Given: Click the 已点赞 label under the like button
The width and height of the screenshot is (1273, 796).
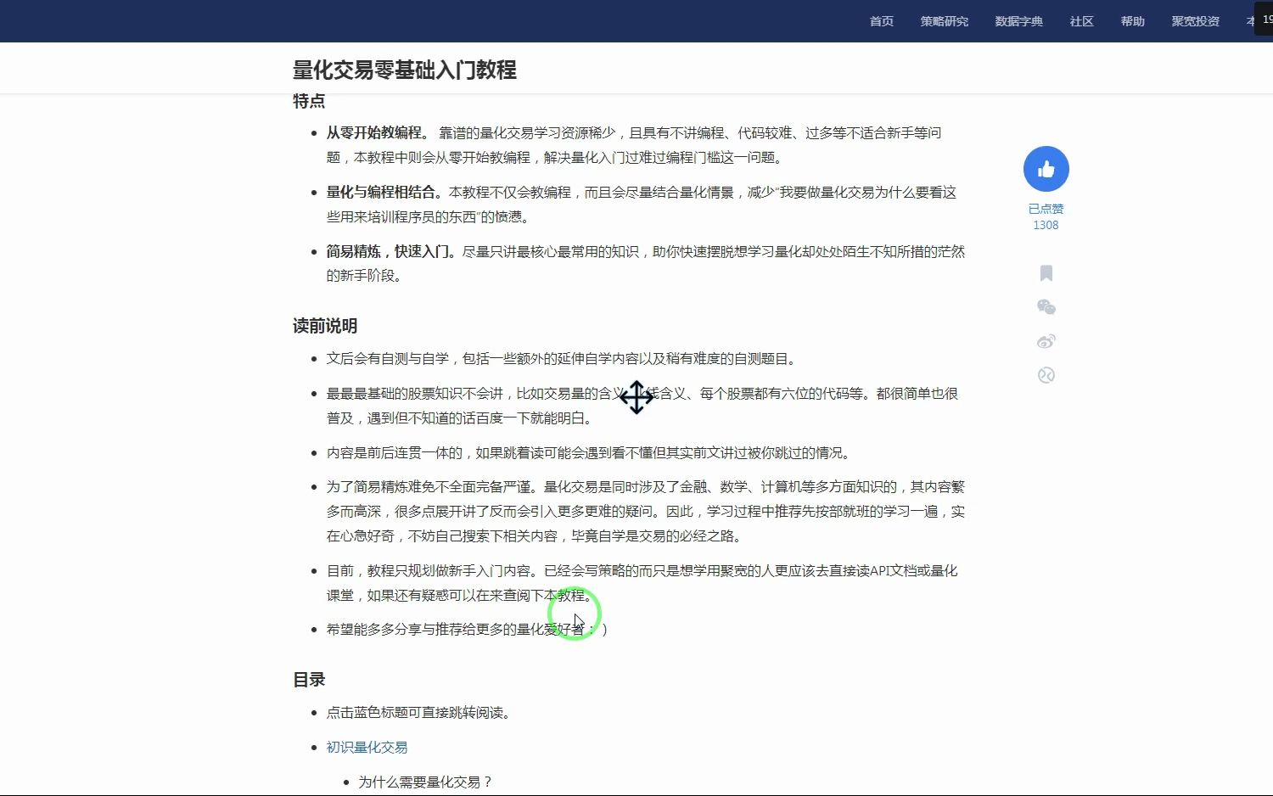Looking at the screenshot, I should (x=1046, y=209).
